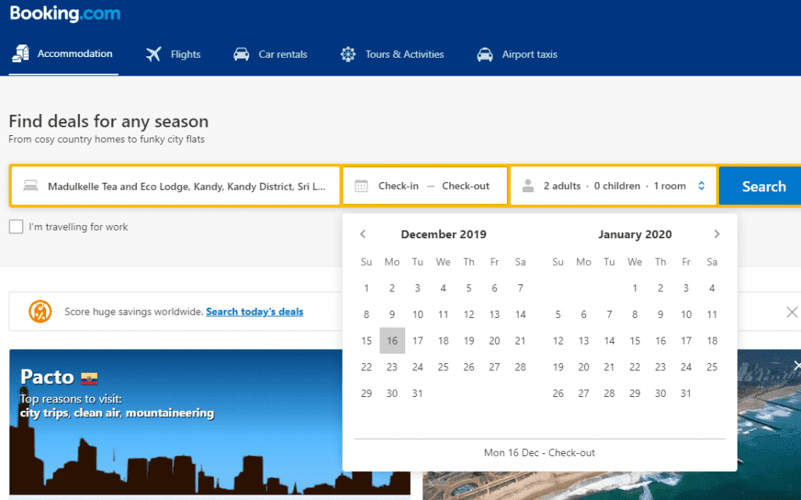Click the destination input with Madulkelle Tea

pyautogui.click(x=175, y=186)
